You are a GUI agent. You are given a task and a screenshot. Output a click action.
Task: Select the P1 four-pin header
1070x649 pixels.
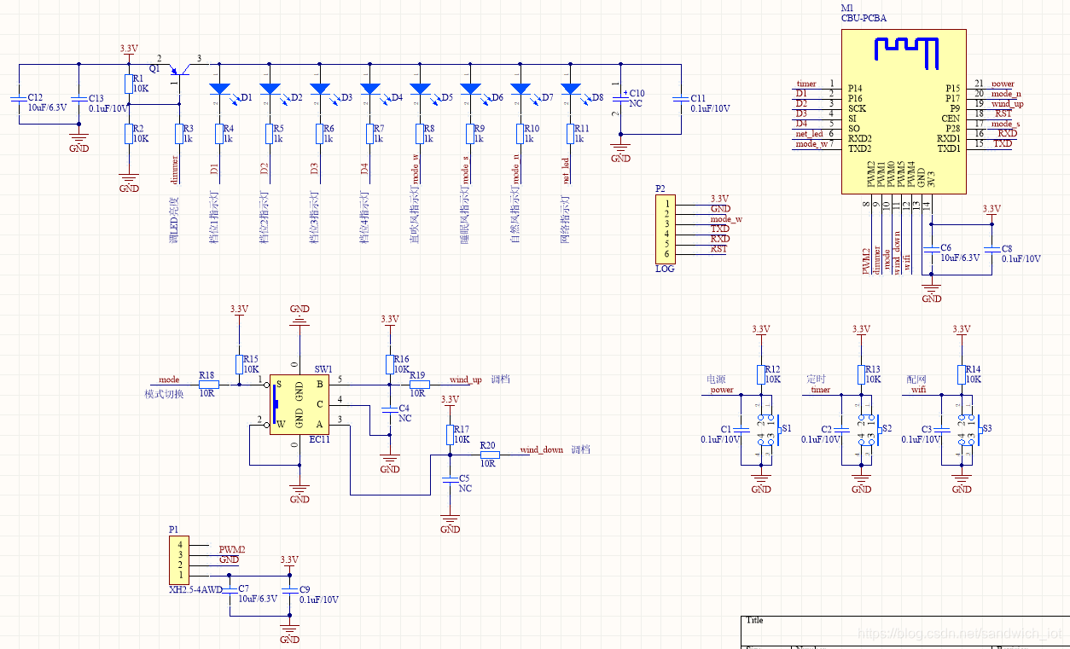(x=178, y=559)
